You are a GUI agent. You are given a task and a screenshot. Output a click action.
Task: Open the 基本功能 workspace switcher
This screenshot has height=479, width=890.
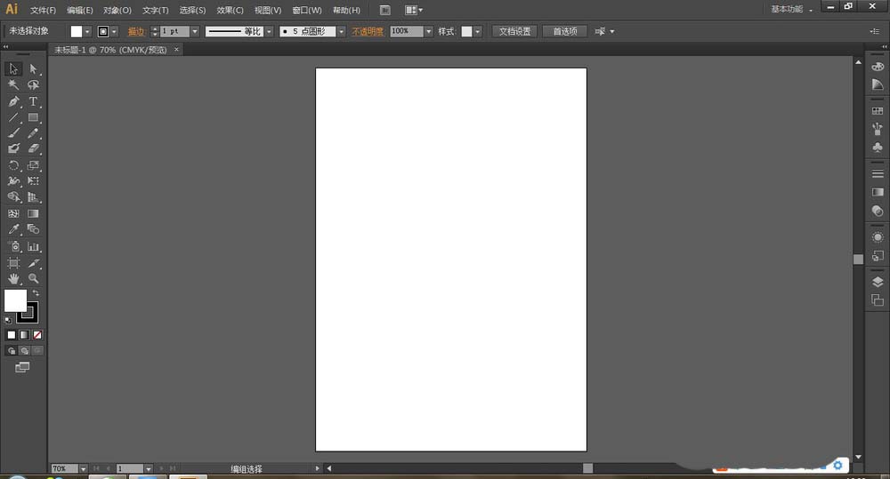coord(791,9)
